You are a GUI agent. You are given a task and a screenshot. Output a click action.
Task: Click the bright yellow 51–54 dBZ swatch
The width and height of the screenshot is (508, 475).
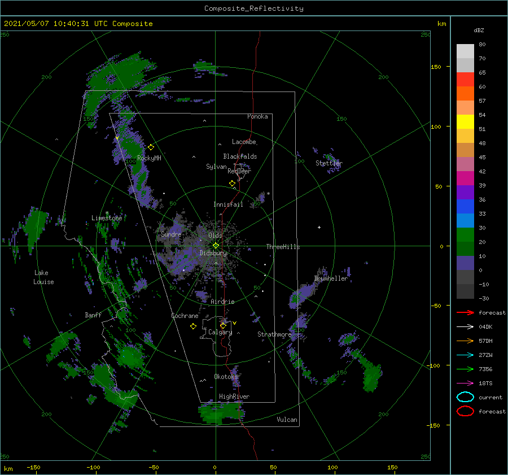[465, 122]
